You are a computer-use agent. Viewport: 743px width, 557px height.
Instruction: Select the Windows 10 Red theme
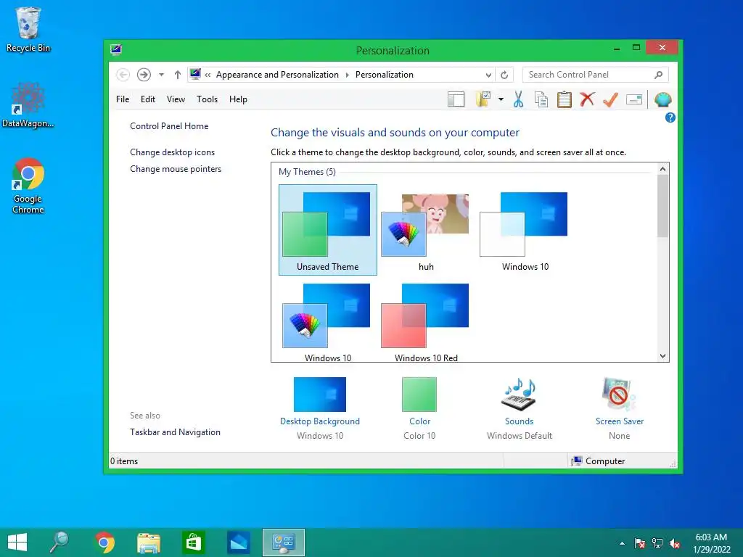[426, 323]
